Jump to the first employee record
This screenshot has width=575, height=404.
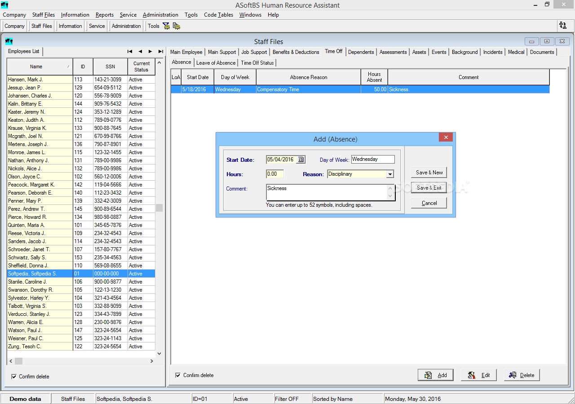point(130,51)
